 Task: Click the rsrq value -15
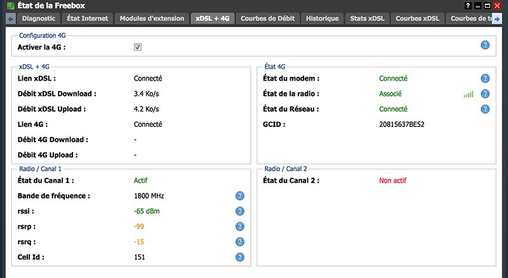139,242
